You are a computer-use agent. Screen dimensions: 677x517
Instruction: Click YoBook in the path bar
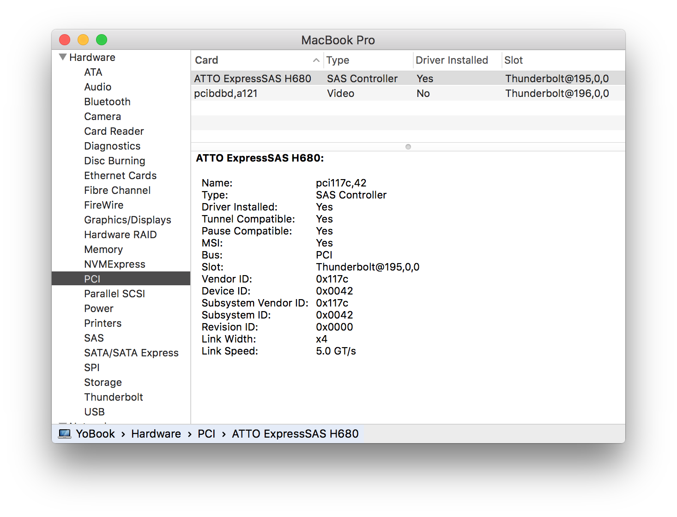point(96,434)
